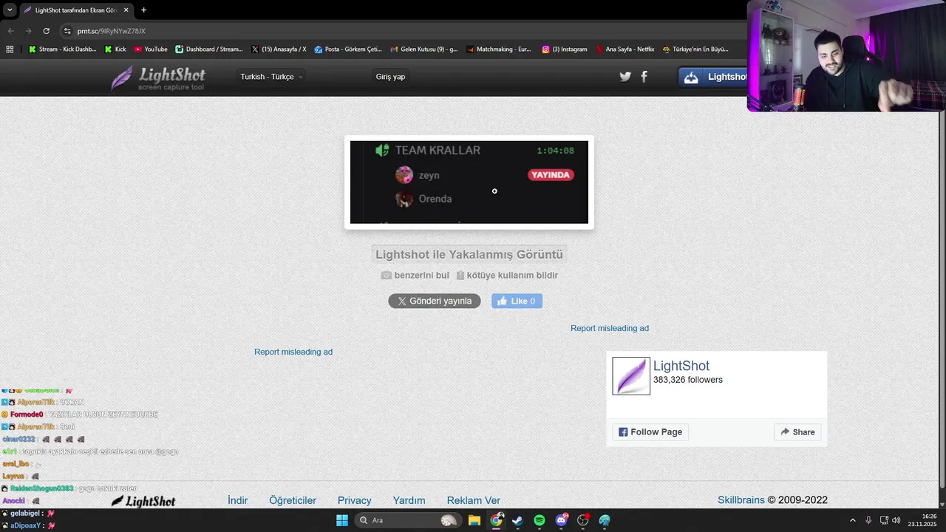Open the Matchmaking - Eur bookmark
The width and height of the screenshot is (946, 532).
click(499, 50)
